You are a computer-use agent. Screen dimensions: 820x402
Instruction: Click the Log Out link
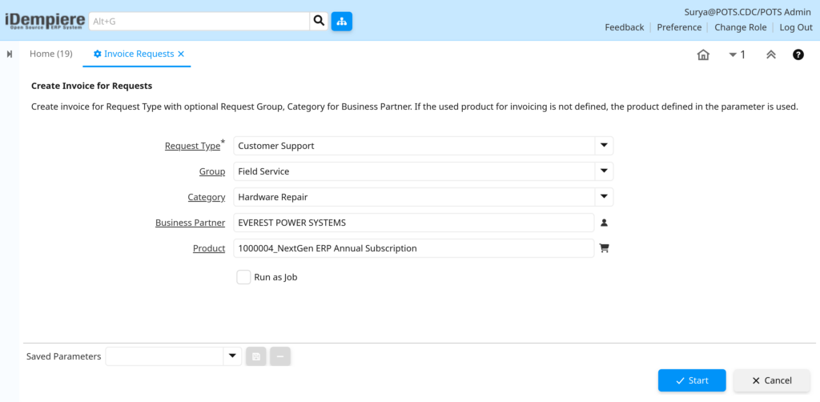coord(796,27)
